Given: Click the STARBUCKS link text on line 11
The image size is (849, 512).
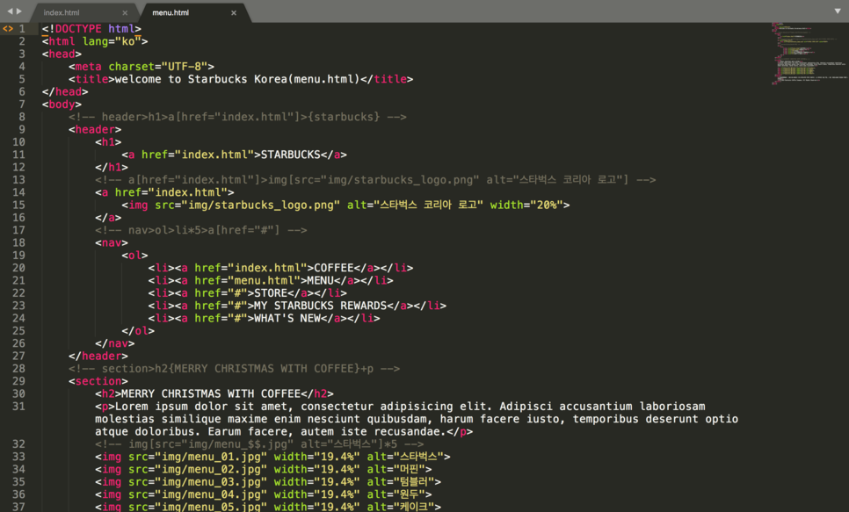Looking at the screenshot, I should coord(291,155).
